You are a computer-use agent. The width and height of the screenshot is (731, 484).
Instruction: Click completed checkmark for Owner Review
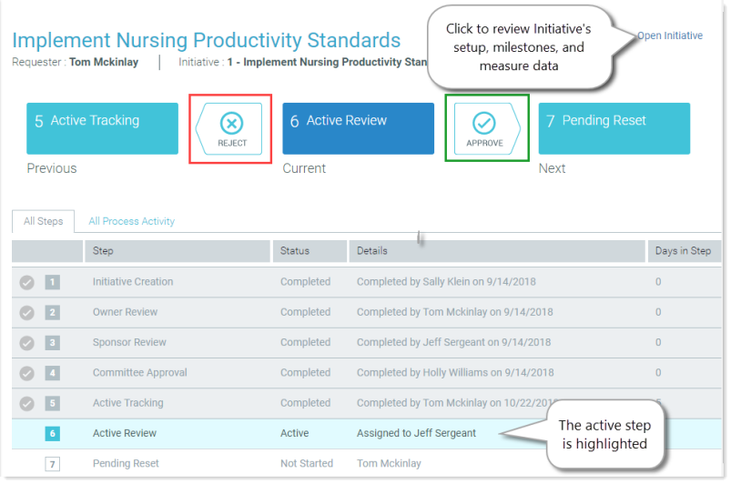tap(27, 313)
